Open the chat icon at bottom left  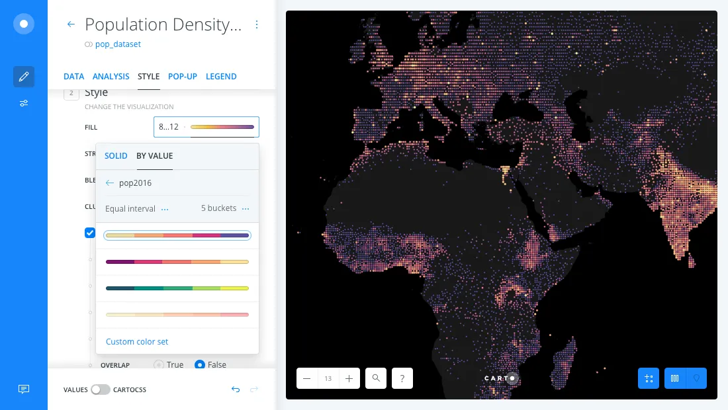pyautogui.click(x=24, y=389)
